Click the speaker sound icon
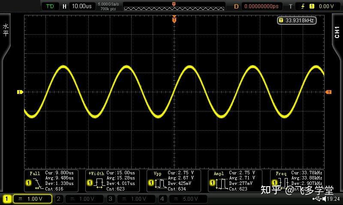The width and height of the screenshot is (343, 205). 324,199
